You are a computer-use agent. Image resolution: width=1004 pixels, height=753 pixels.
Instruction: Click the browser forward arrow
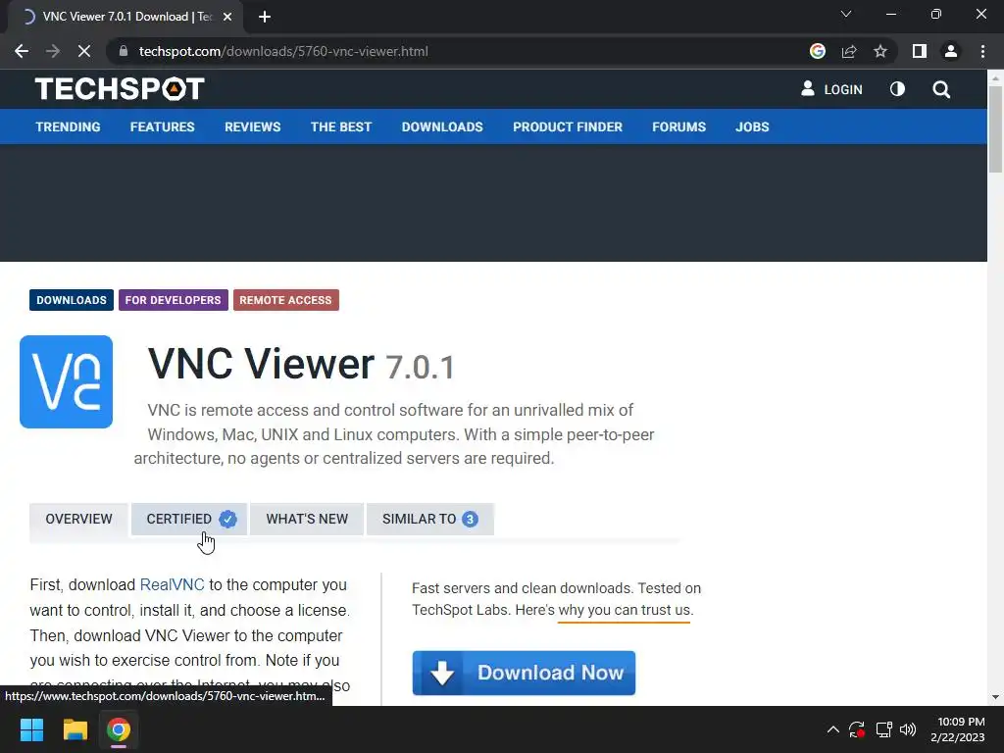(x=53, y=51)
